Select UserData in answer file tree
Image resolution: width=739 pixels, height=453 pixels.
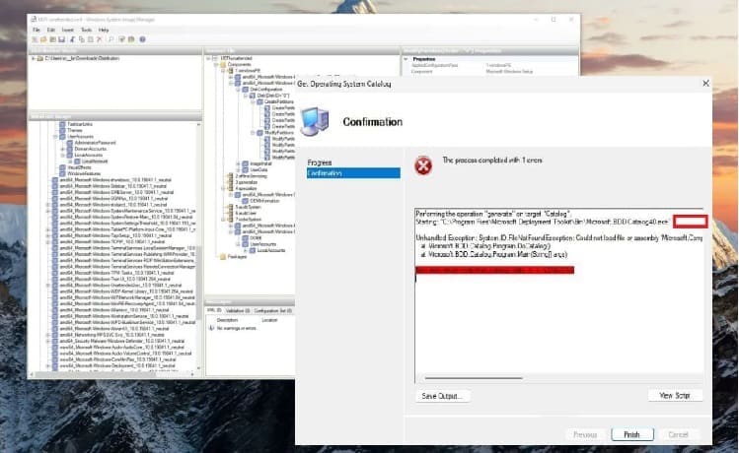point(259,169)
